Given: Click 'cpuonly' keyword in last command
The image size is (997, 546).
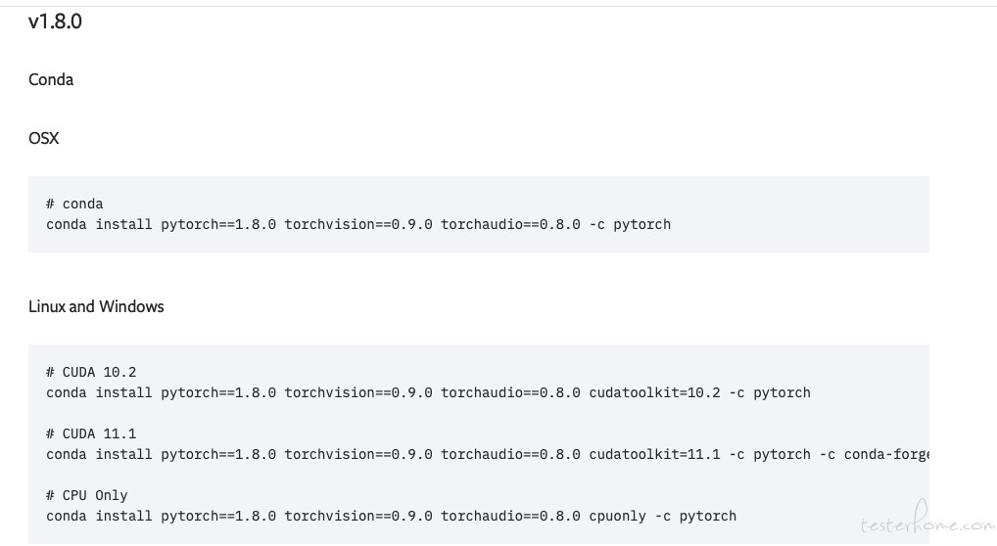Looking at the screenshot, I should point(617,516).
